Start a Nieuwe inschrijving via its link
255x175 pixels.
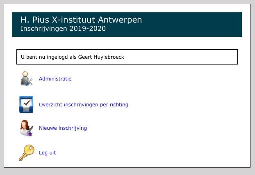point(63,128)
